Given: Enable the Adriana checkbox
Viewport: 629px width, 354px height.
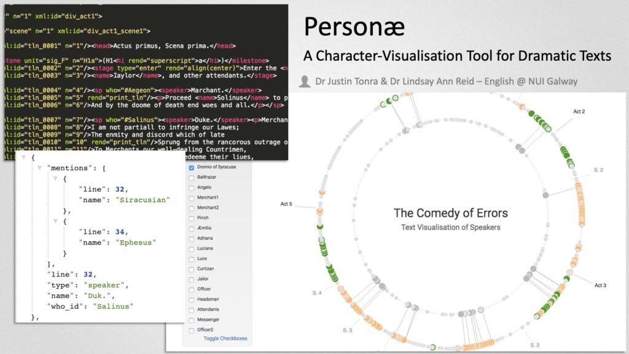Looking at the screenshot, I should click(x=192, y=239).
